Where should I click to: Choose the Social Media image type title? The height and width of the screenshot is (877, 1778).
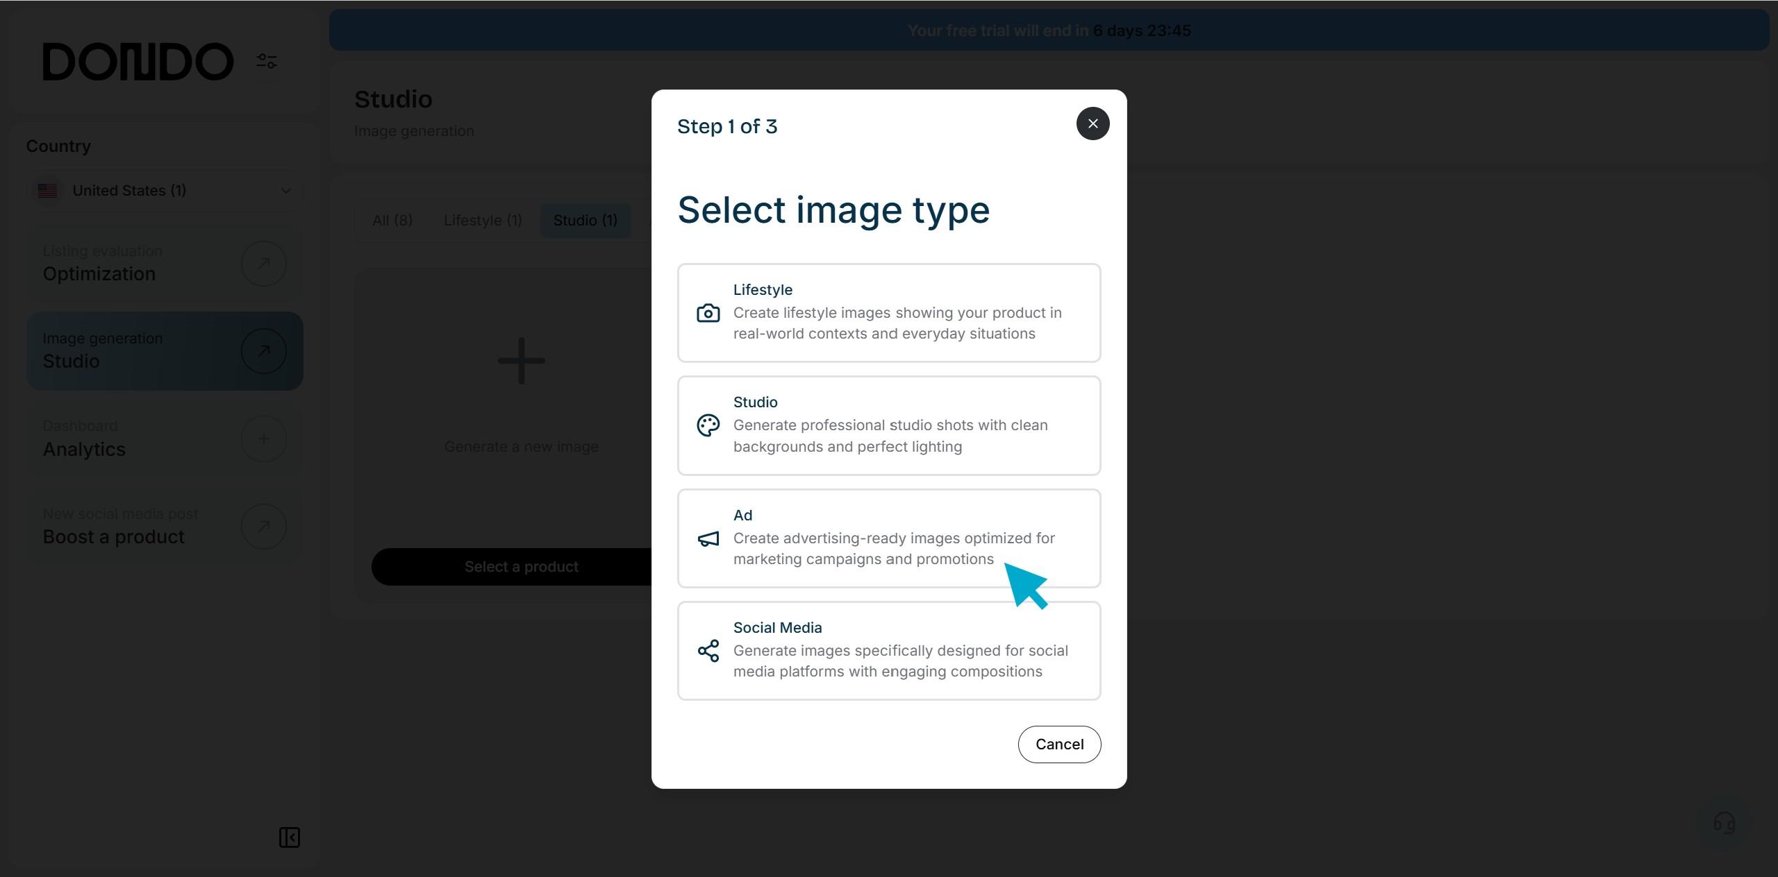coord(777,628)
